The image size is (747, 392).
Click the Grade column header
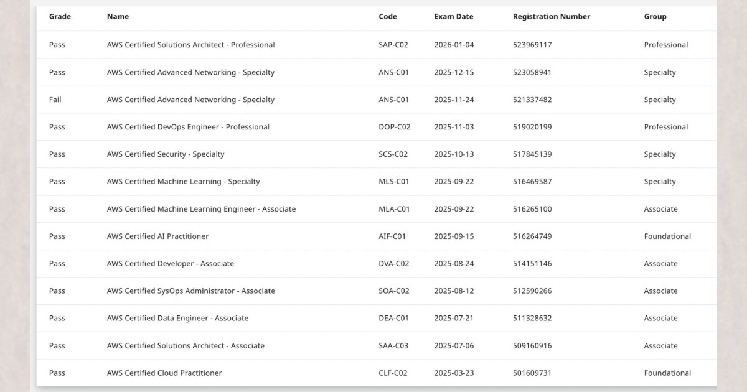click(x=60, y=17)
